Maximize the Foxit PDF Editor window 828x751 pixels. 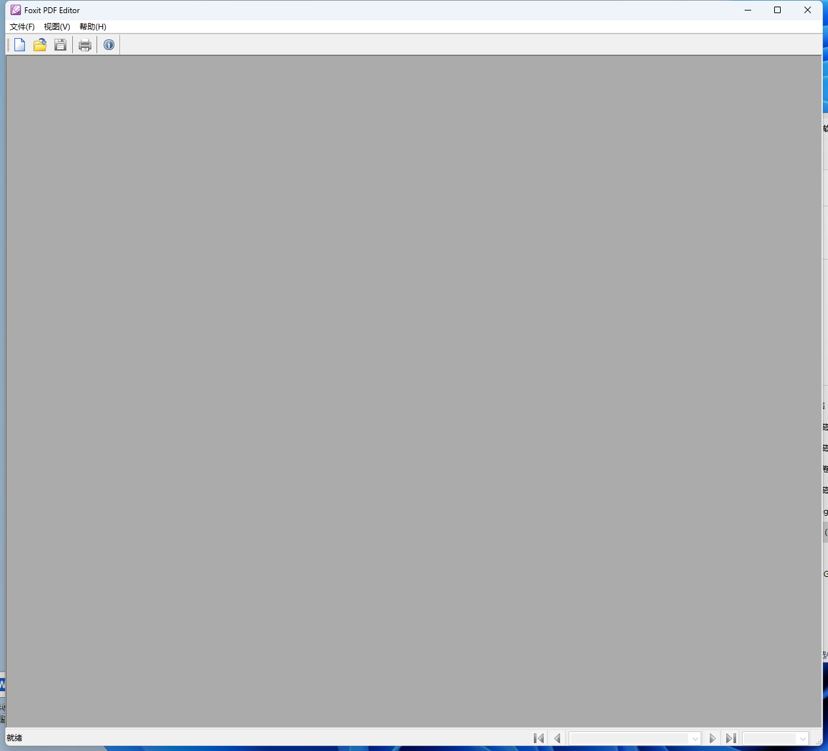pyautogui.click(x=777, y=10)
